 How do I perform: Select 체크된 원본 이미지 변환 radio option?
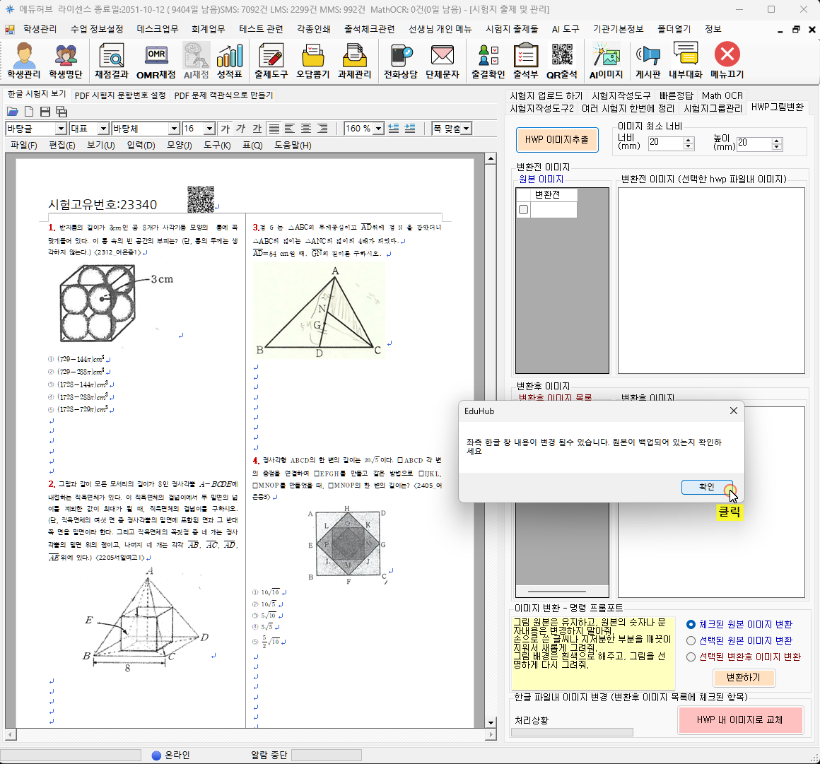[x=691, y=625]
